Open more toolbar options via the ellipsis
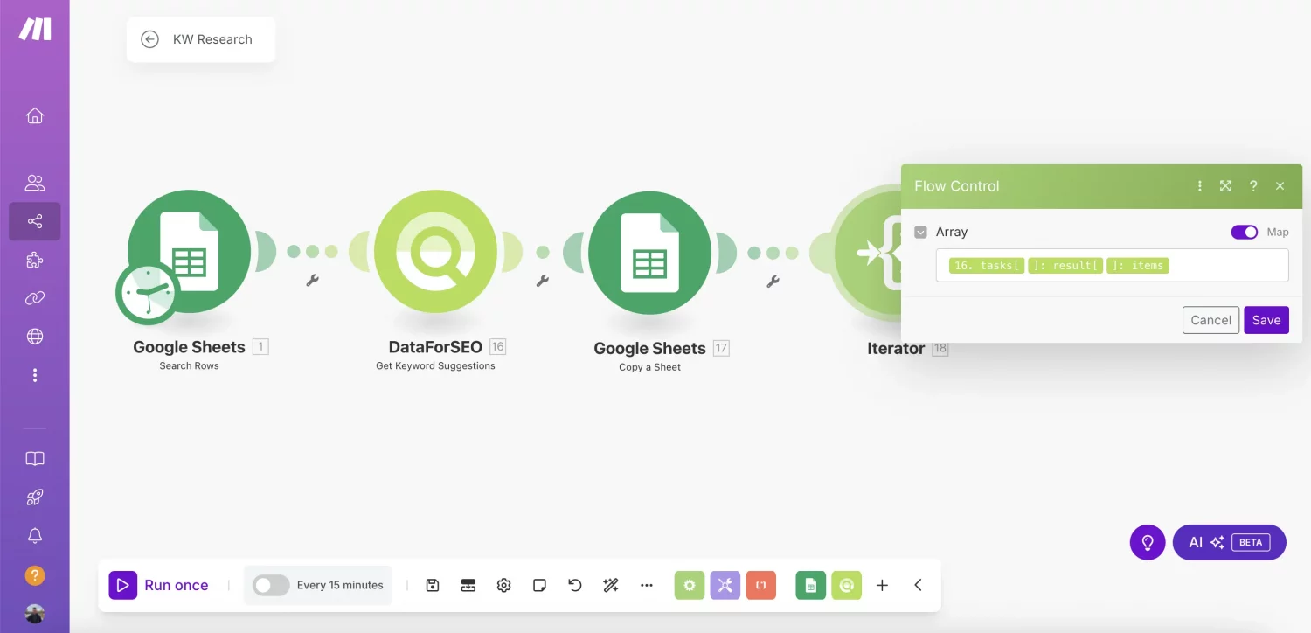 pyautogui.click(x=647, y=585)
